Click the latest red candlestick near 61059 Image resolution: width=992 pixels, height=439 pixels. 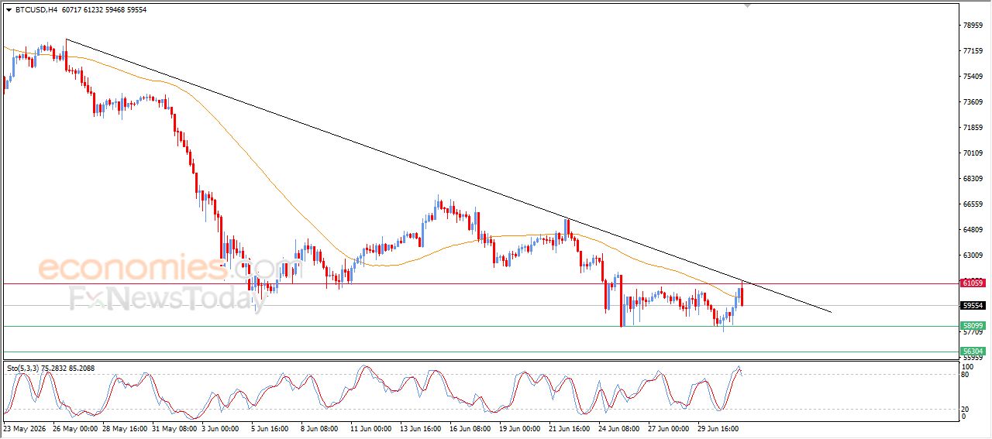pos(742,295)
